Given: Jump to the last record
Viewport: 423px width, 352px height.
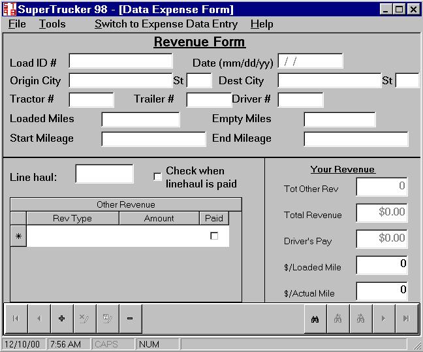Looking at the screenshot, I should point(406,319).
